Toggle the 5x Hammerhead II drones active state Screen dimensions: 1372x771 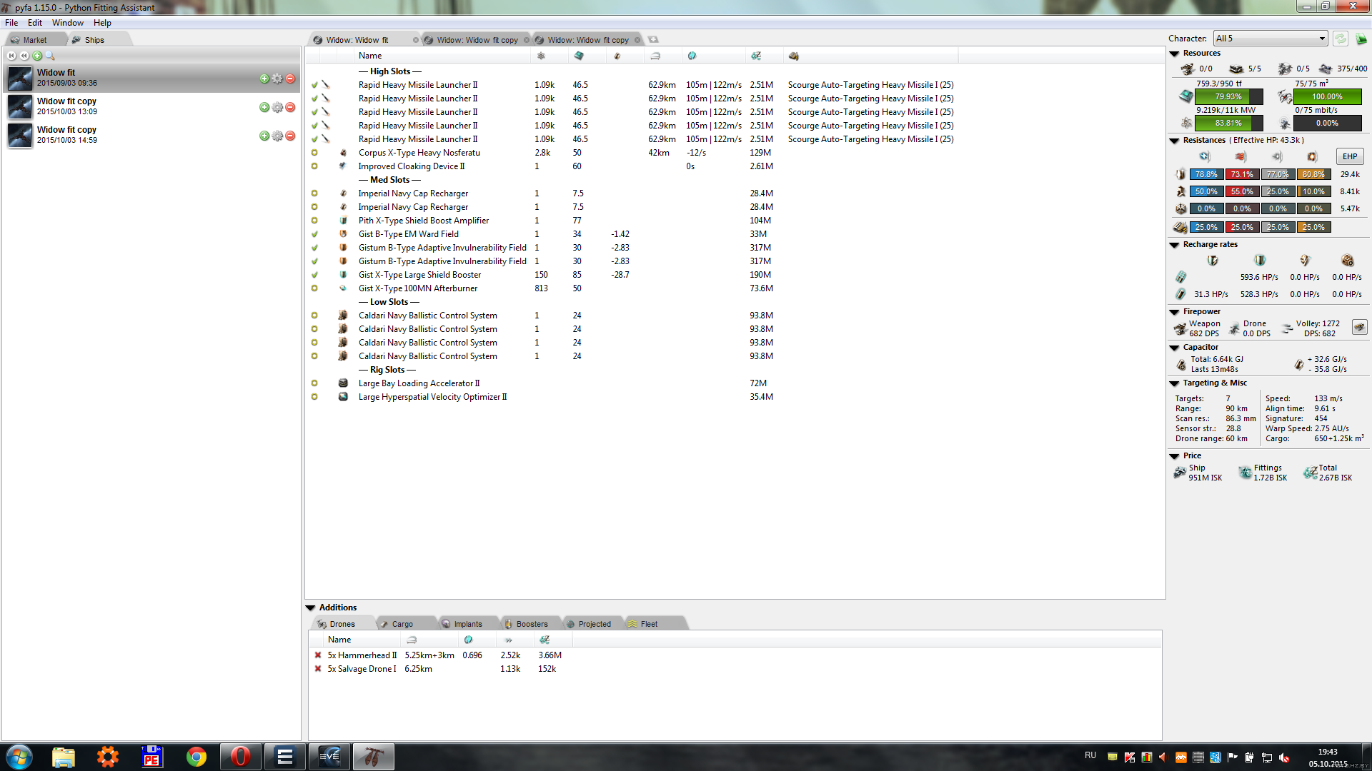click(318, 655)
